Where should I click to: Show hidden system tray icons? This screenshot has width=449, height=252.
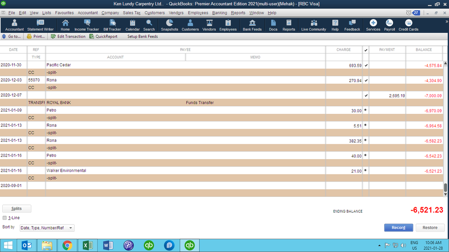click(x=379, y=245)
